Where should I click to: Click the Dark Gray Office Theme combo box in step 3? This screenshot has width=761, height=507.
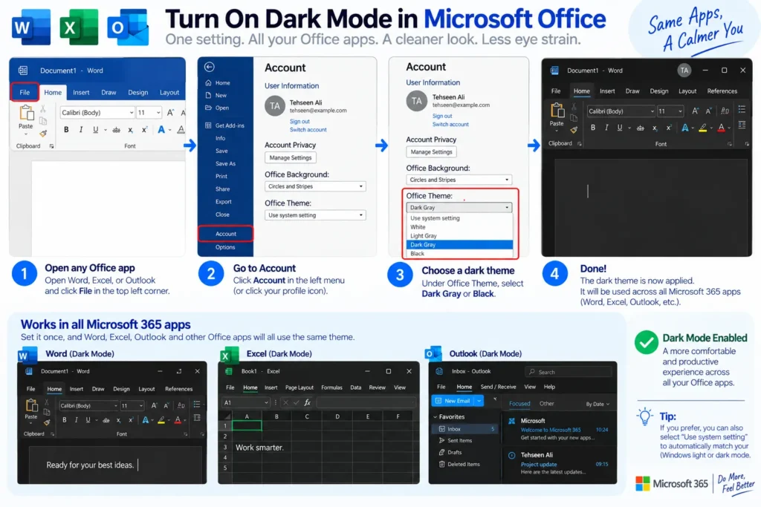(x=459, y=207)
